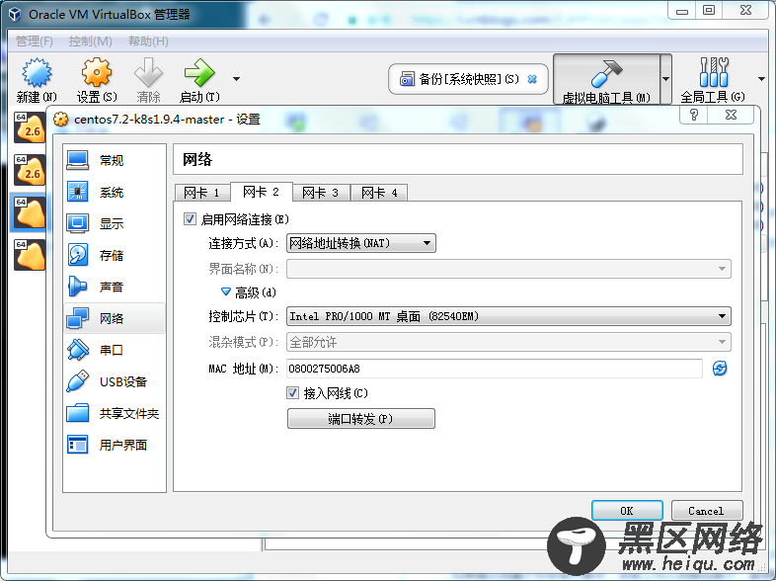Click the Port Forwarding (端口转发) button
Image resolution: width=776 pixels, height=581 pixels.
tap(361, 419)
